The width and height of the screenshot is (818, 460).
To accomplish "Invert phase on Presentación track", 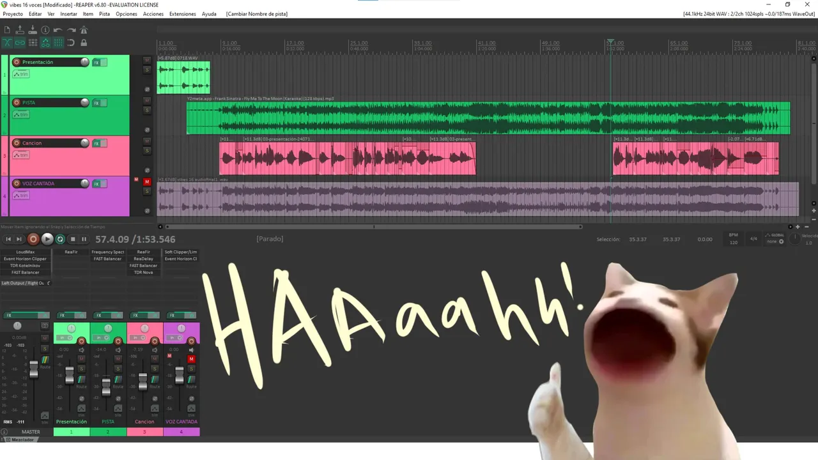I will [x=147, y=89].
